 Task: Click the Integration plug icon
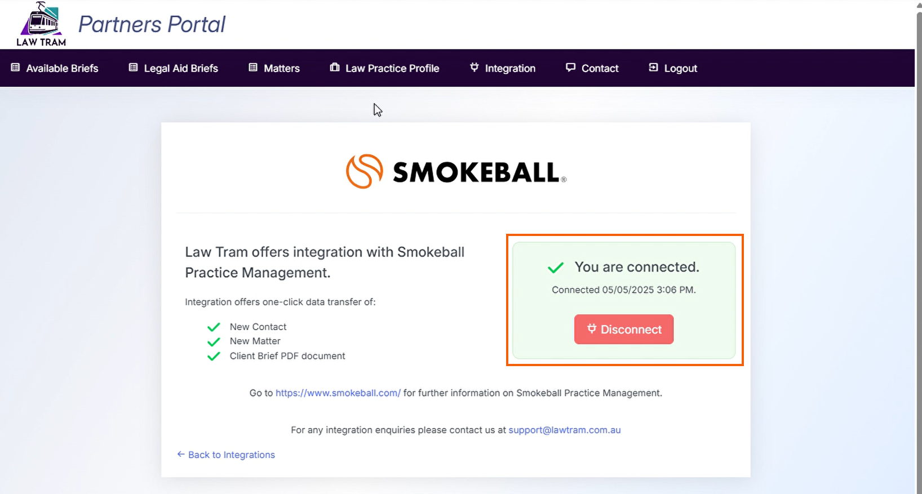pyautogui.click(x=475, y=67)
